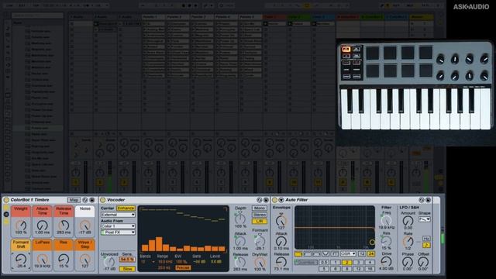Viewport: 496px width, 279px height.
Task: Collapse the Auto Filter with fold triangle
Action: pos(281,200)
